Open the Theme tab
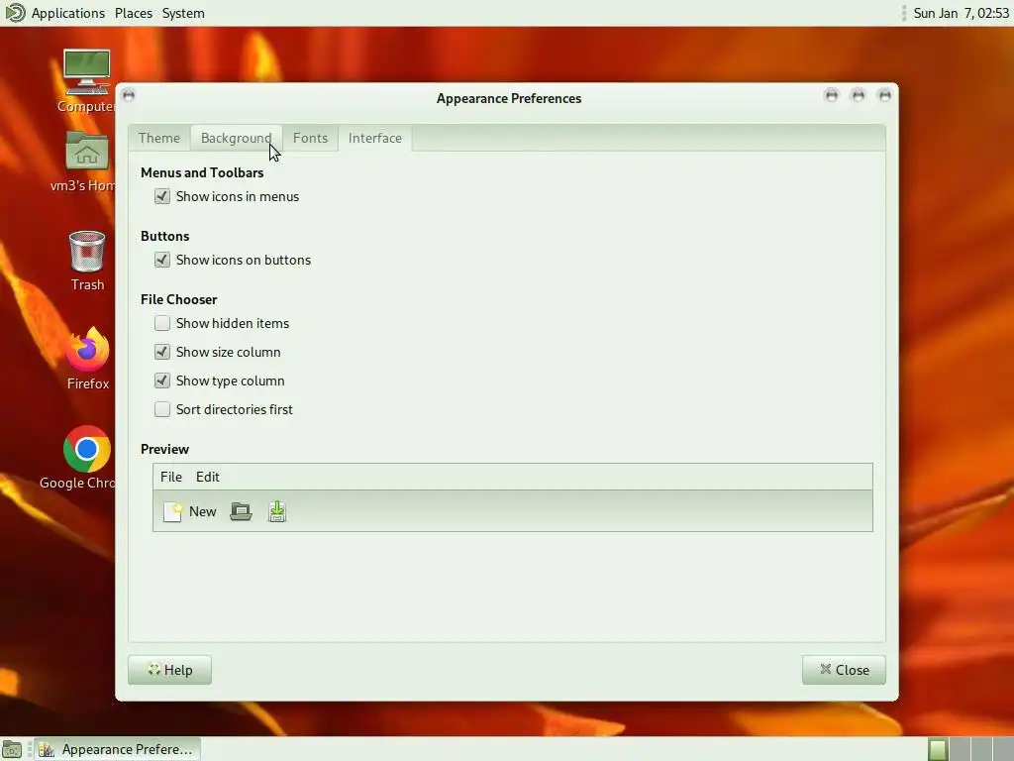 pos(159,138)
